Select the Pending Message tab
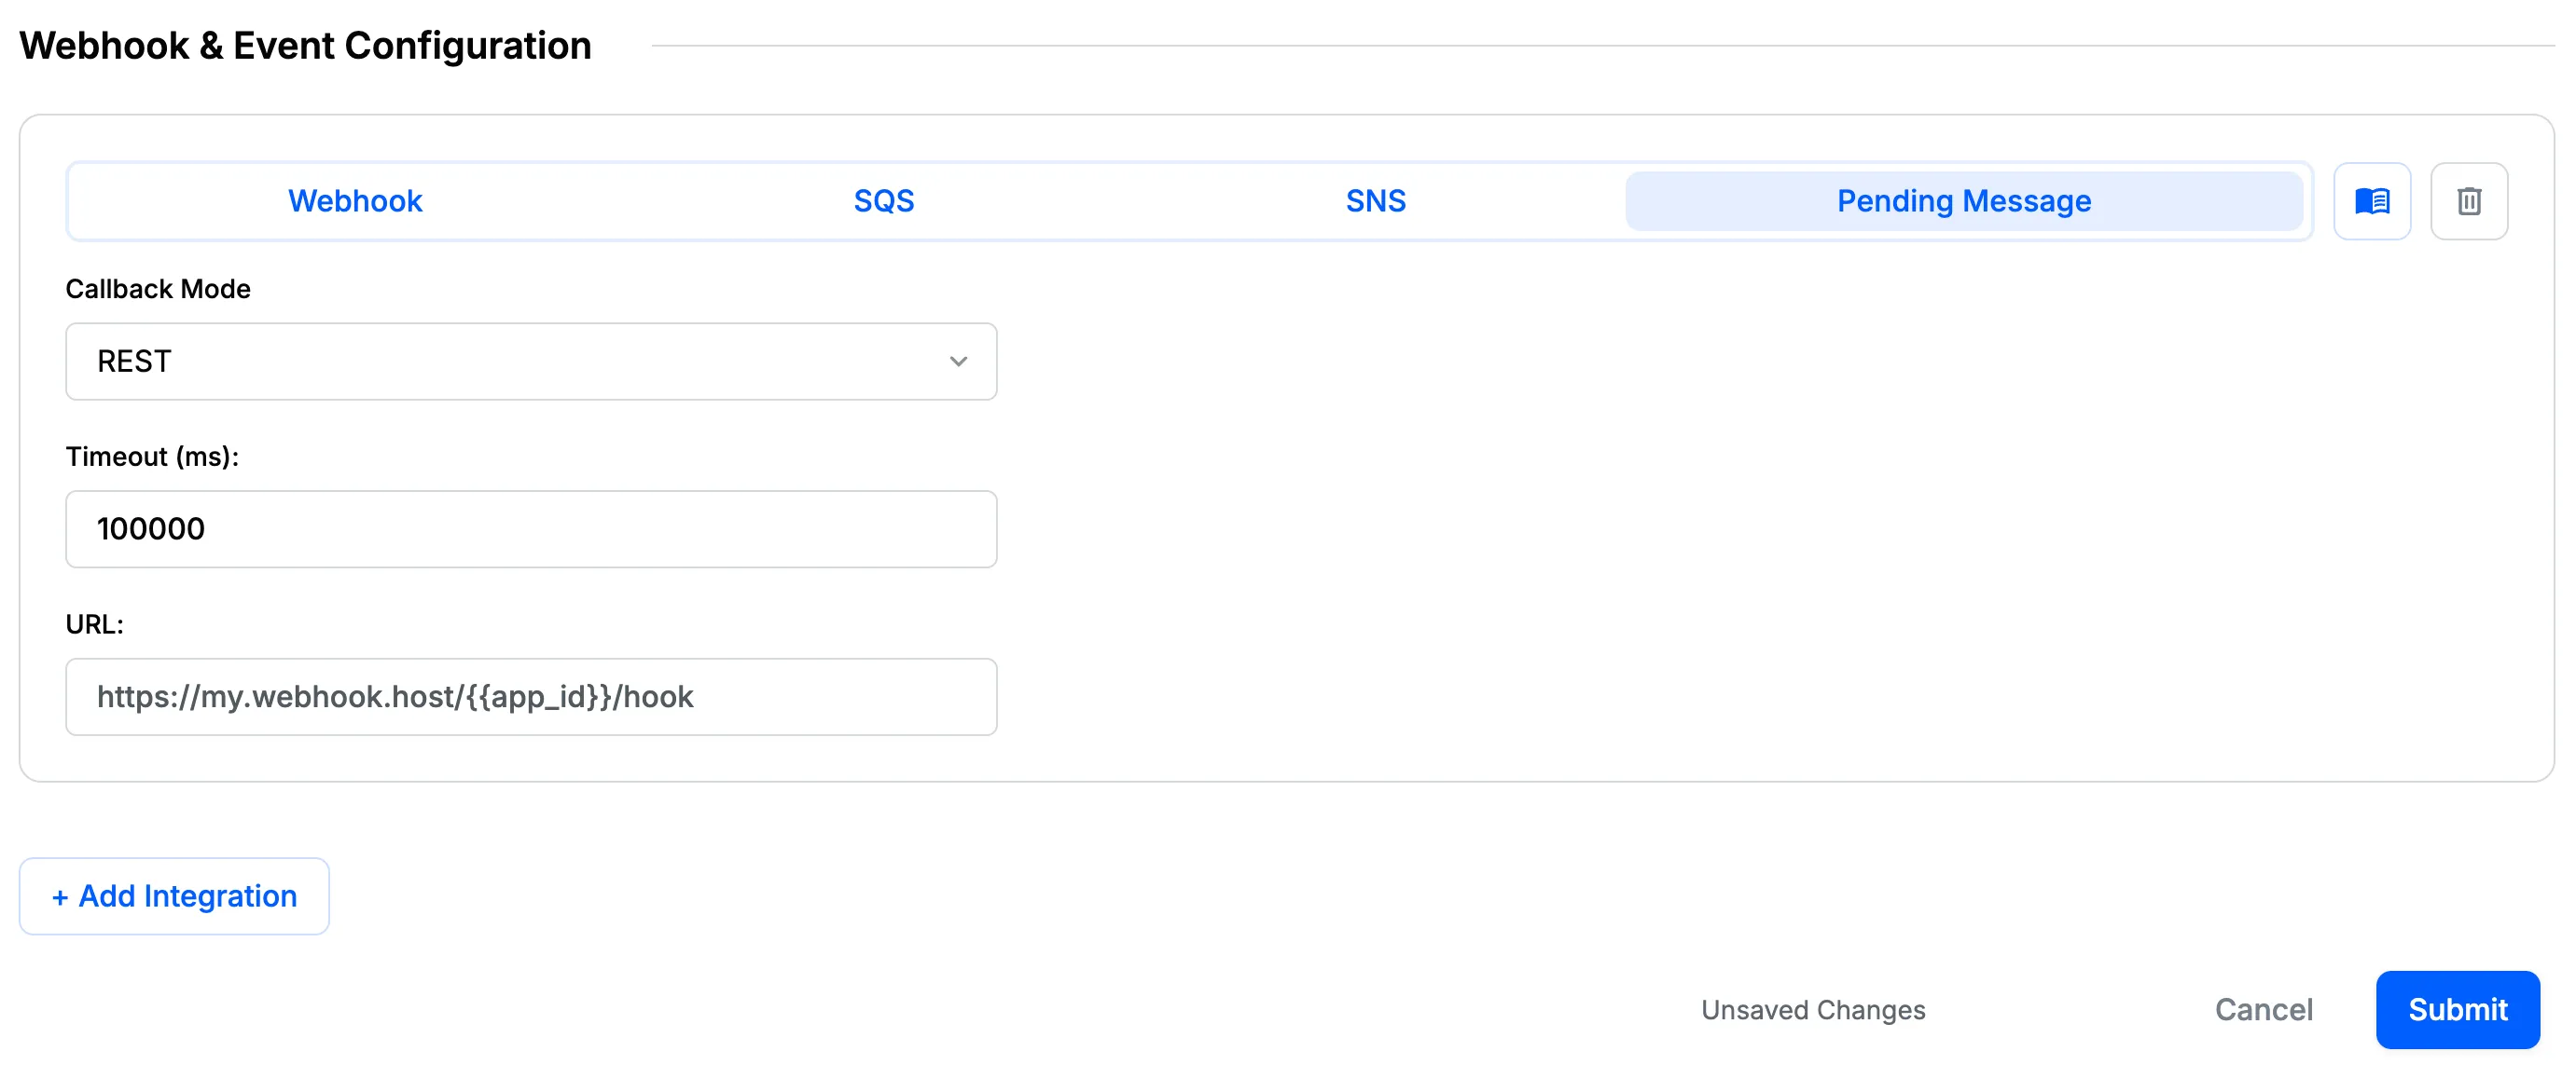Viewport: 2576px width, 1092px height. click(1963, 201)
